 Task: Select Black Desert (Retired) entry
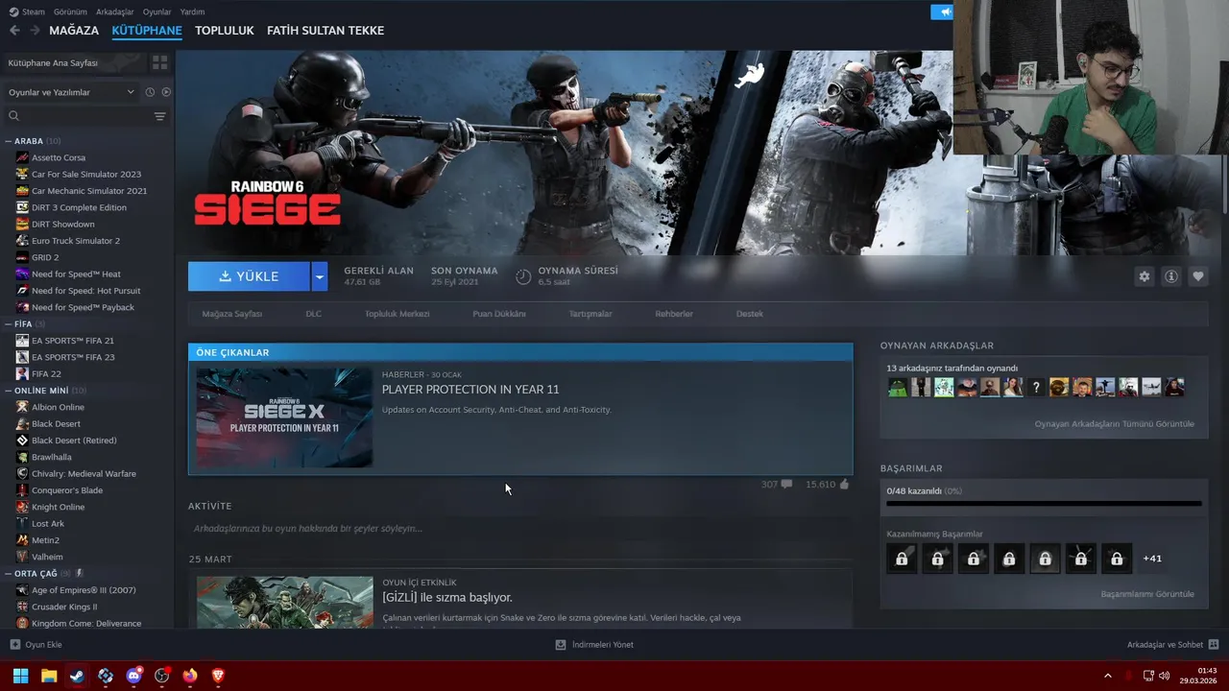[x=74, y=441]
